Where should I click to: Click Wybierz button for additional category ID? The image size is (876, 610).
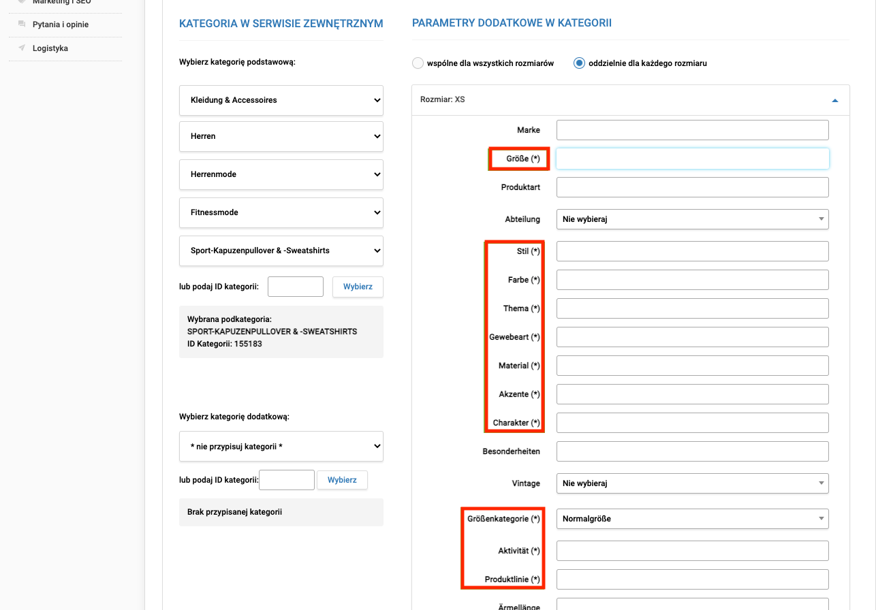click(x=342, y=480)
